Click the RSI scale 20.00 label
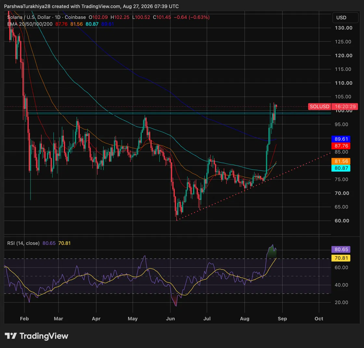The image size is (364, 348). (x=341, y=302)
